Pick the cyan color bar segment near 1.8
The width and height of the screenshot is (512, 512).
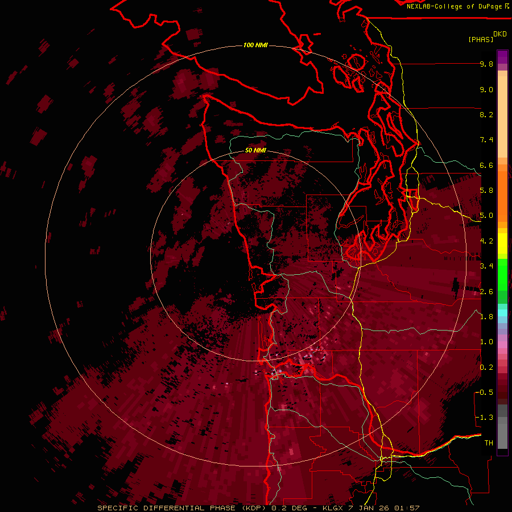[502, 312]
